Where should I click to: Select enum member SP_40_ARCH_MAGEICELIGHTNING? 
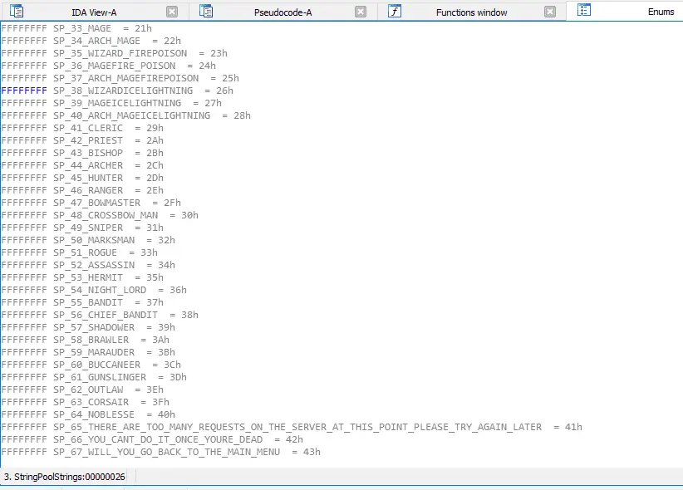(131, 116)
